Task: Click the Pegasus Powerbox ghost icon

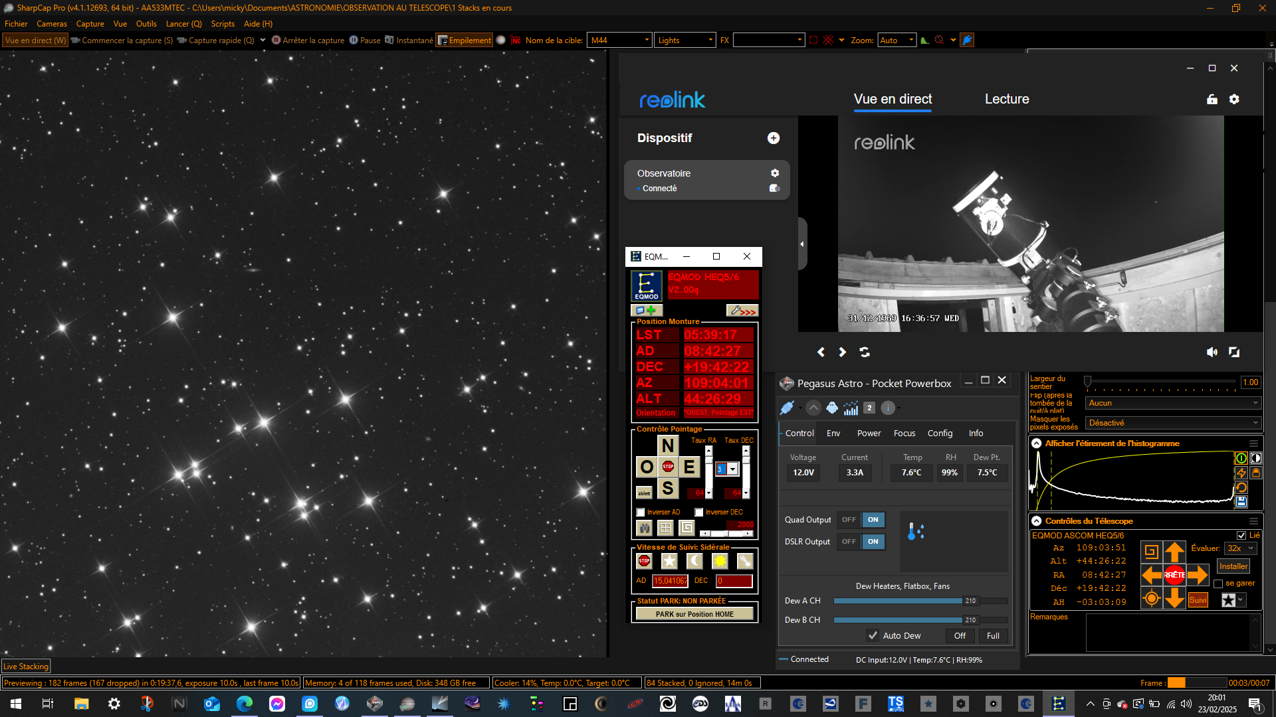Action: pyautogui.click(x=832, y=408)
